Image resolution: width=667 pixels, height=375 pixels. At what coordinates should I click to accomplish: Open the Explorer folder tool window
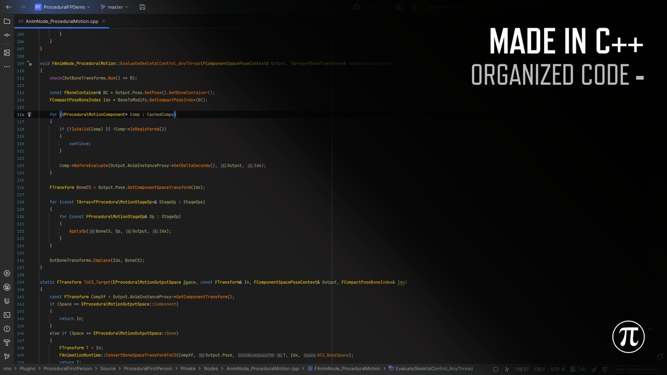tap(7, 21)
